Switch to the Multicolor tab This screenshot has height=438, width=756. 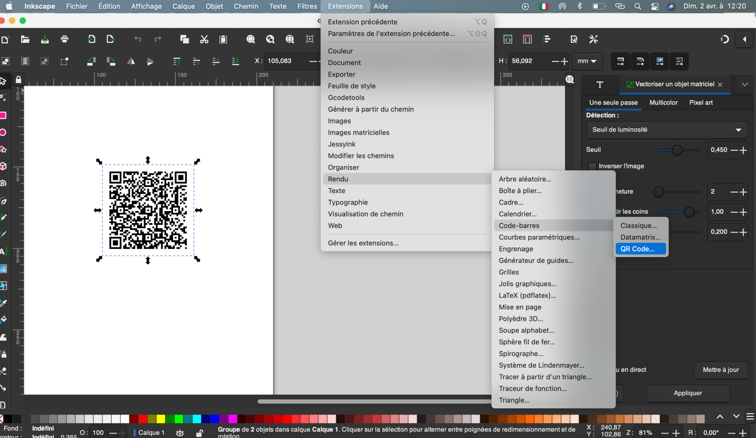pyautogui.click(x=663, y=103)
